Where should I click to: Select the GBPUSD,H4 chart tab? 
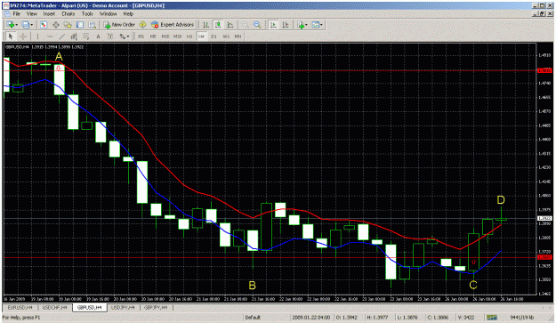tap(89, 307)
